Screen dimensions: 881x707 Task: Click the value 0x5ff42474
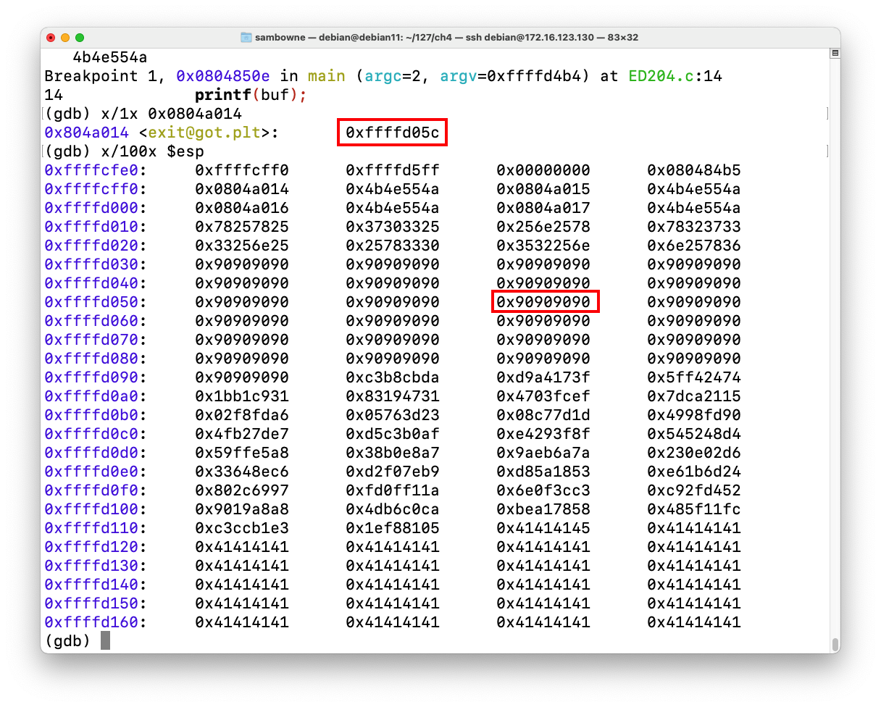(x=694, y=377)
